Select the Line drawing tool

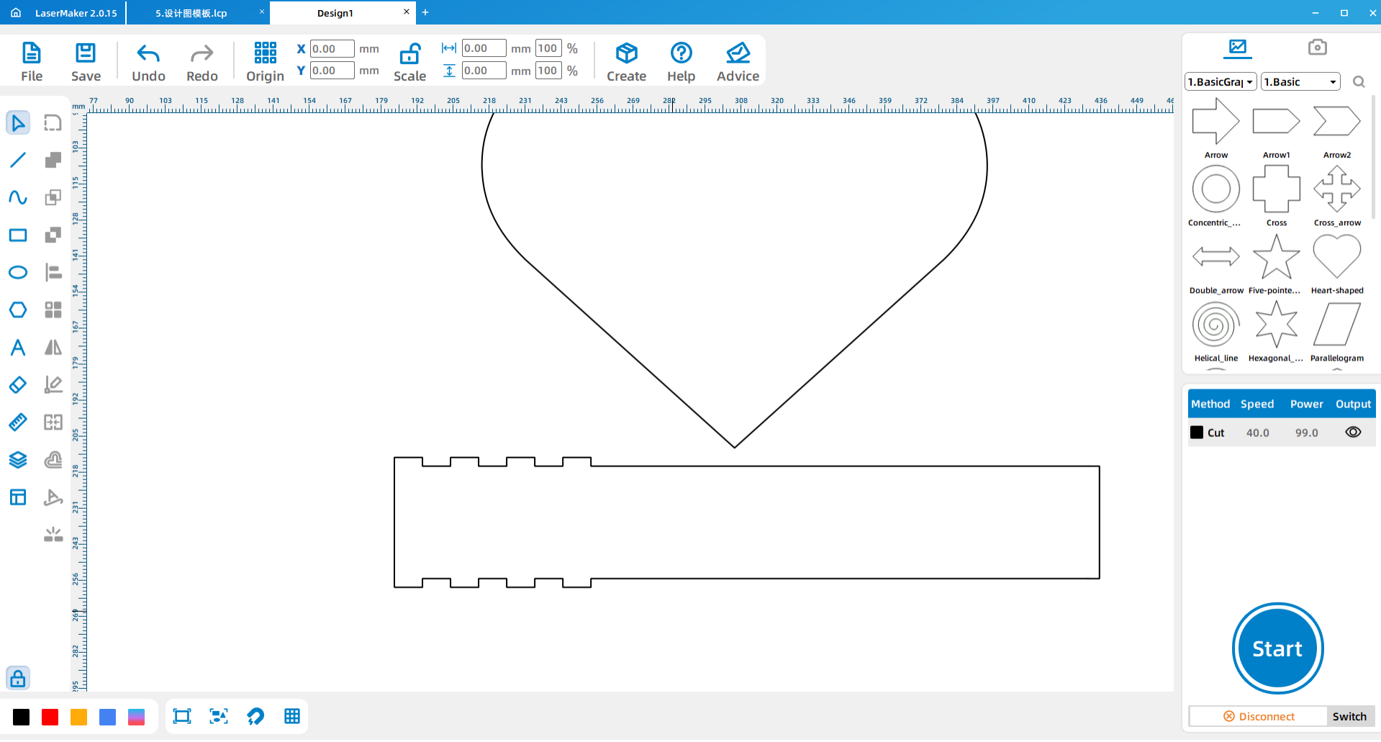[x=18, y=160]
